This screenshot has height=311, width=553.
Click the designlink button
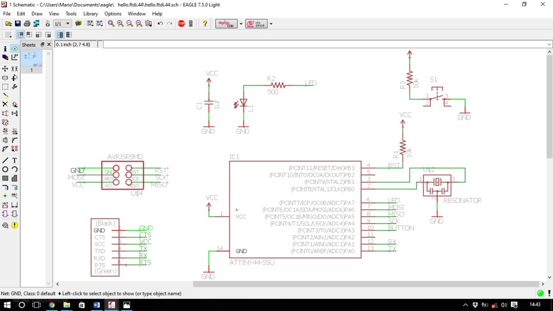[226, 24]
